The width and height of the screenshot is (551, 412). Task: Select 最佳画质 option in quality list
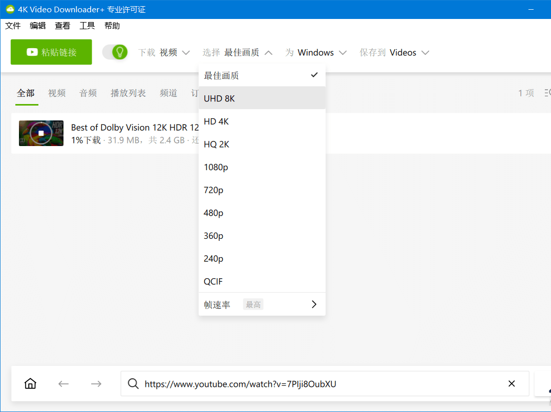click(x=262, y=75)
